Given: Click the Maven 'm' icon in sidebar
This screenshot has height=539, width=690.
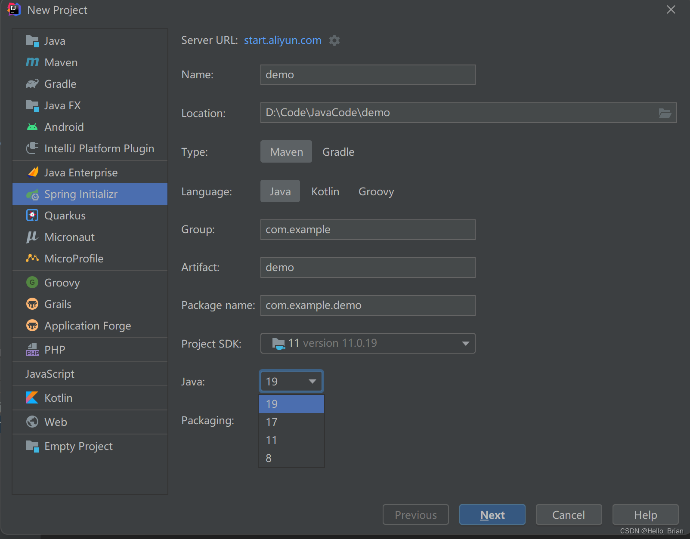Looking at the screenshot, I should pos(32,62).
